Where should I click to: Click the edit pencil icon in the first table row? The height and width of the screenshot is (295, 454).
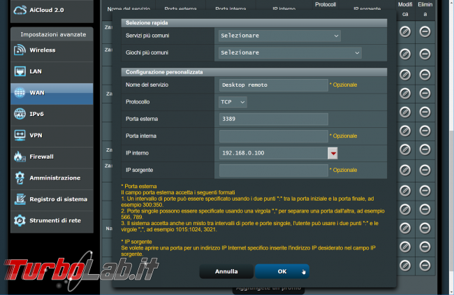pyautogui.click(x=405, y=31)
